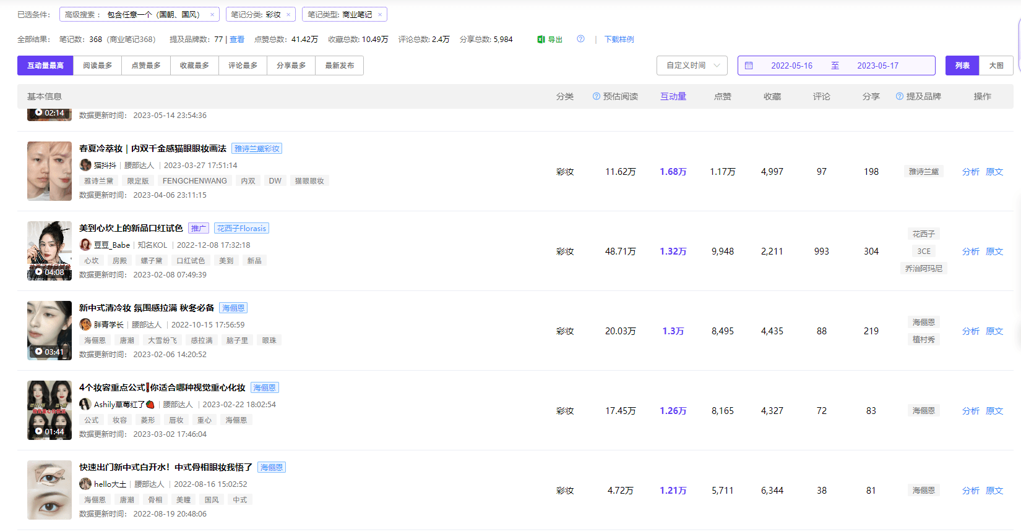
Task: Click author avatar of Ashily草莓红了
Action: point(85,404)
